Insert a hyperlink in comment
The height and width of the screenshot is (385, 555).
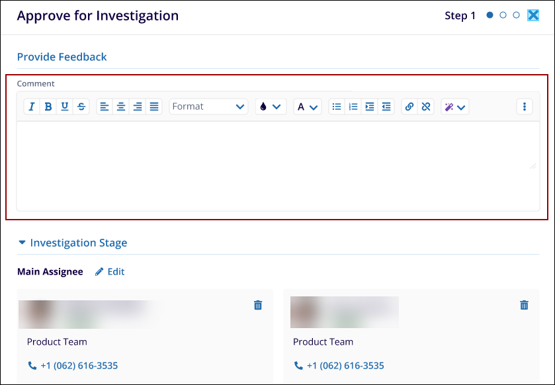pyautogui.click(x=409, y=107)
